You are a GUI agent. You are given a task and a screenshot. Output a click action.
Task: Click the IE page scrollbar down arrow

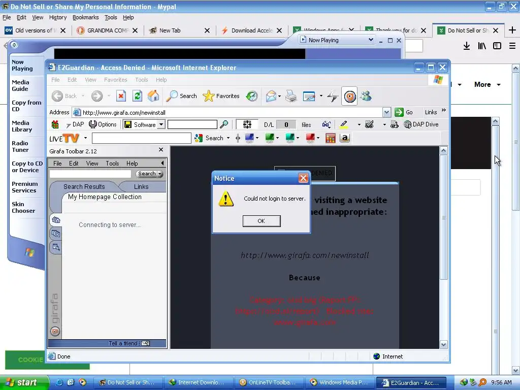tap(444, 345)
